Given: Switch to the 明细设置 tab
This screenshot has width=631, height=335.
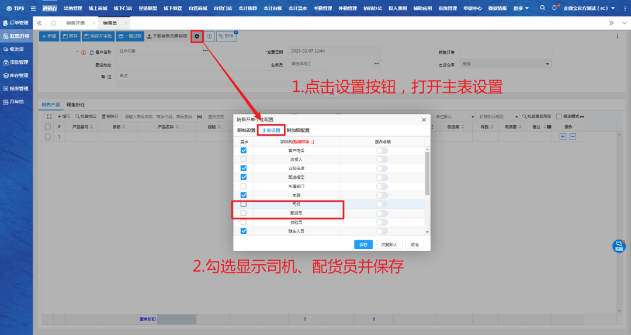Looking at the screenshot, I should pos(246,130).
